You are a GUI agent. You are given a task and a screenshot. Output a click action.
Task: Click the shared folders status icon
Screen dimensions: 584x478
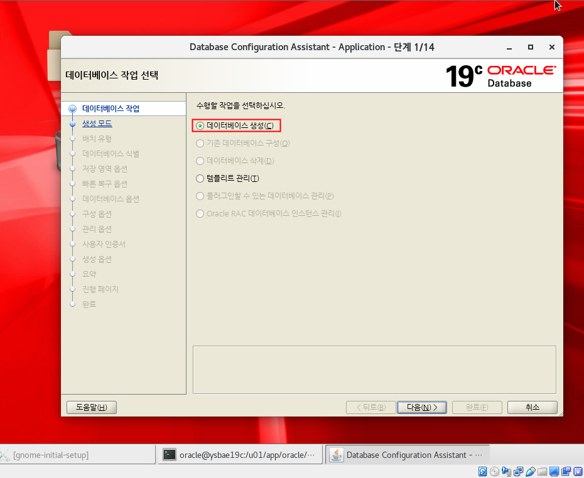pos(543,472)
